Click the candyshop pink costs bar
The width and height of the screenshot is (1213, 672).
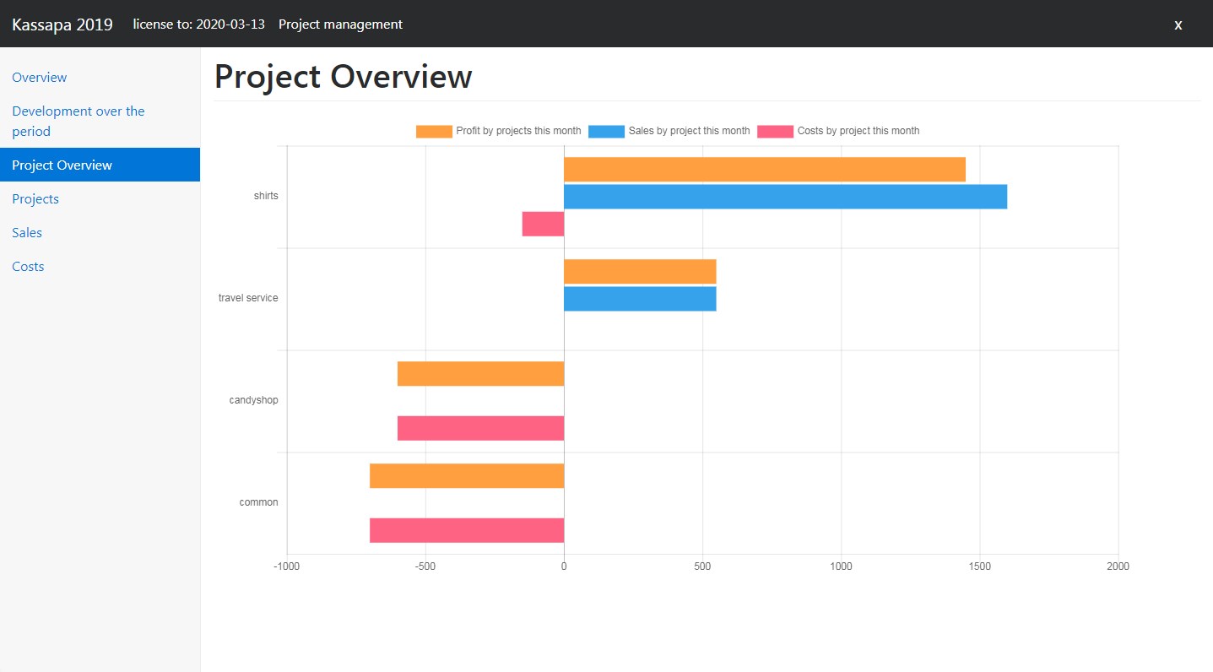(480, 428)
